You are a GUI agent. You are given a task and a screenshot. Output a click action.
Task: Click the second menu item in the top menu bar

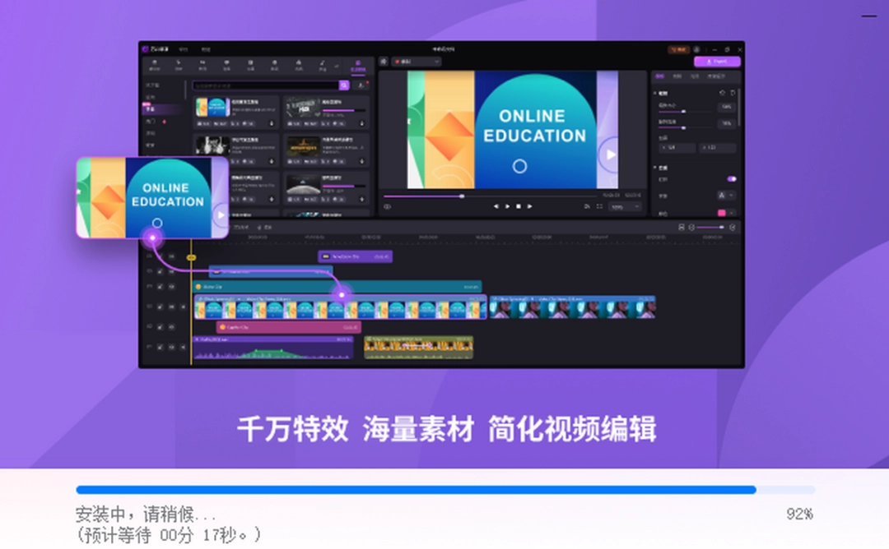point(205,49)
